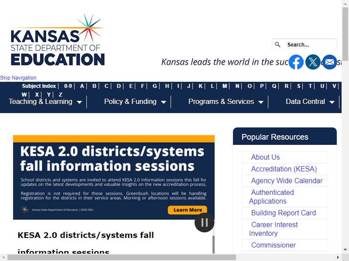Viewport: 349px width, 261px height.
Task: Click the Learn More banner button
Action: [x=188, y=210]
